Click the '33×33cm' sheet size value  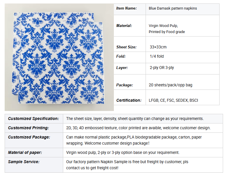[158, 47]
